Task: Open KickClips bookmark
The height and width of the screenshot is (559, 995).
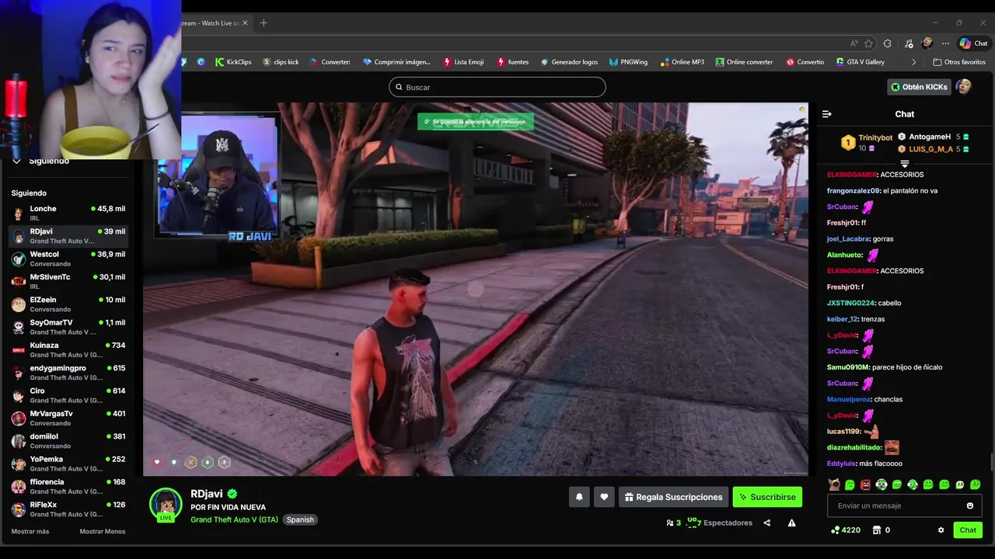Action: pyautogui.click(x=233, y=62)
